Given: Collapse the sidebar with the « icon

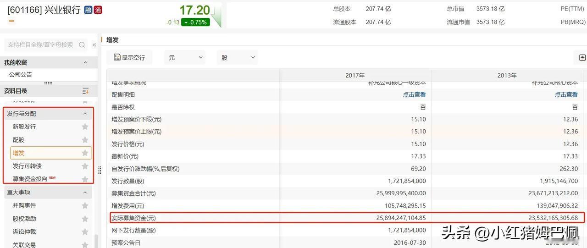Looking at the screenshot, I should pos(94,44).
